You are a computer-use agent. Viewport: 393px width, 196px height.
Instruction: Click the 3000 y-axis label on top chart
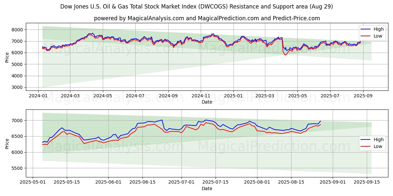point(17,88)
